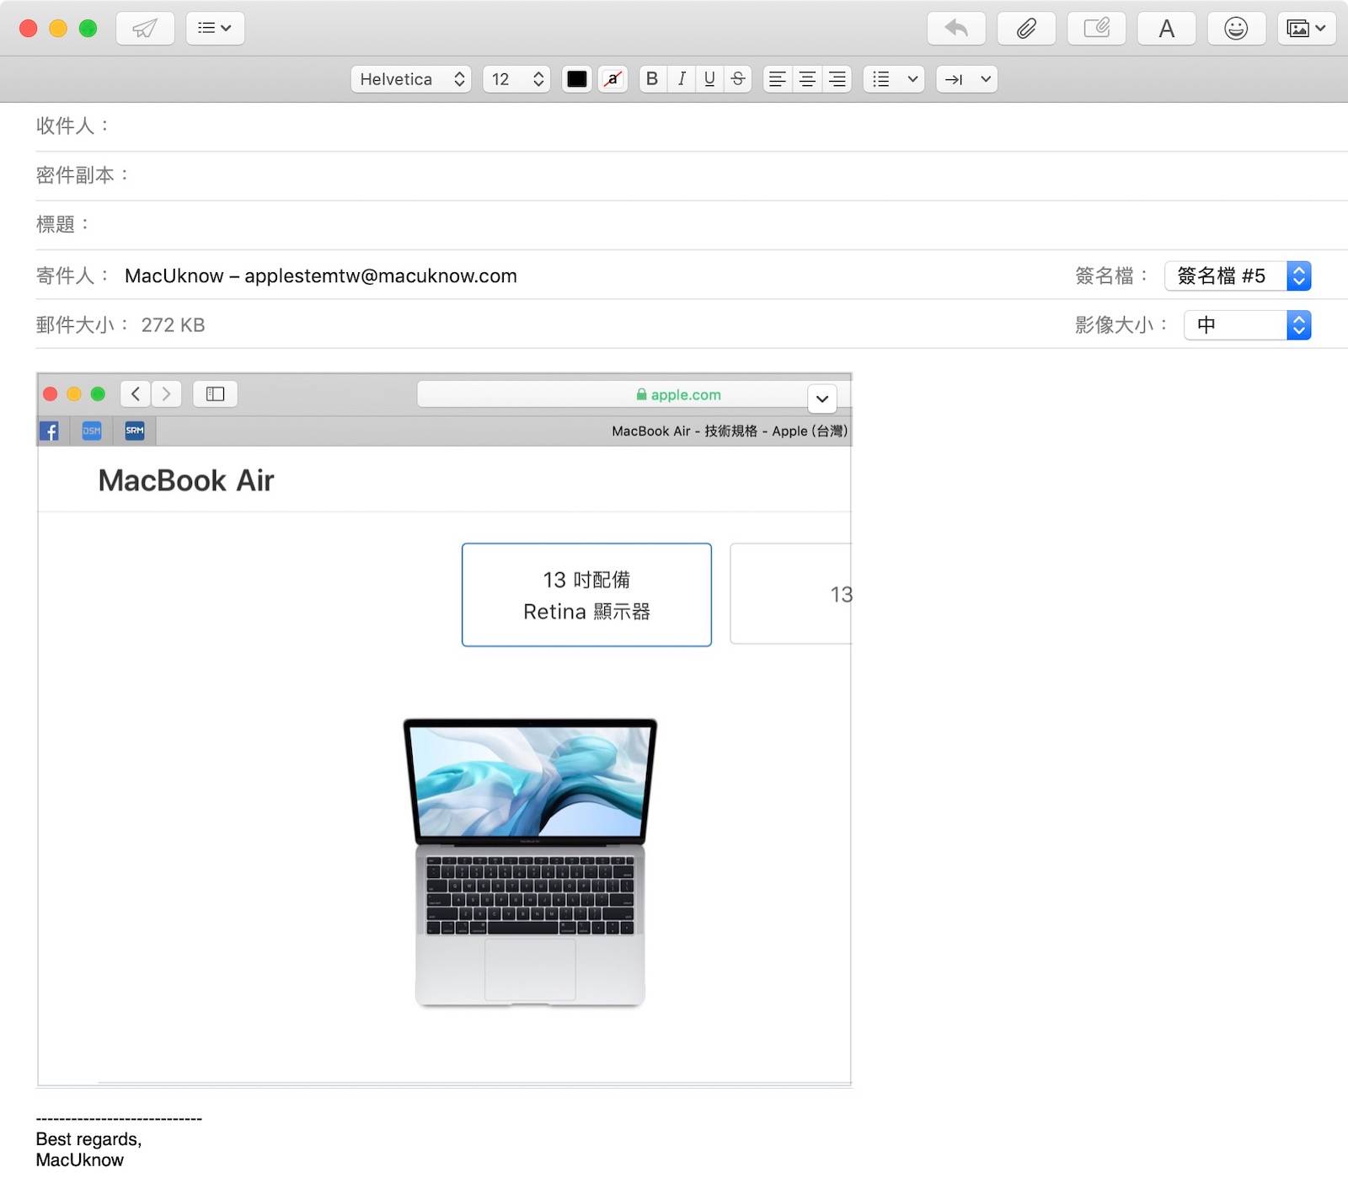Open the header fields list dropdown

[215, 29]
